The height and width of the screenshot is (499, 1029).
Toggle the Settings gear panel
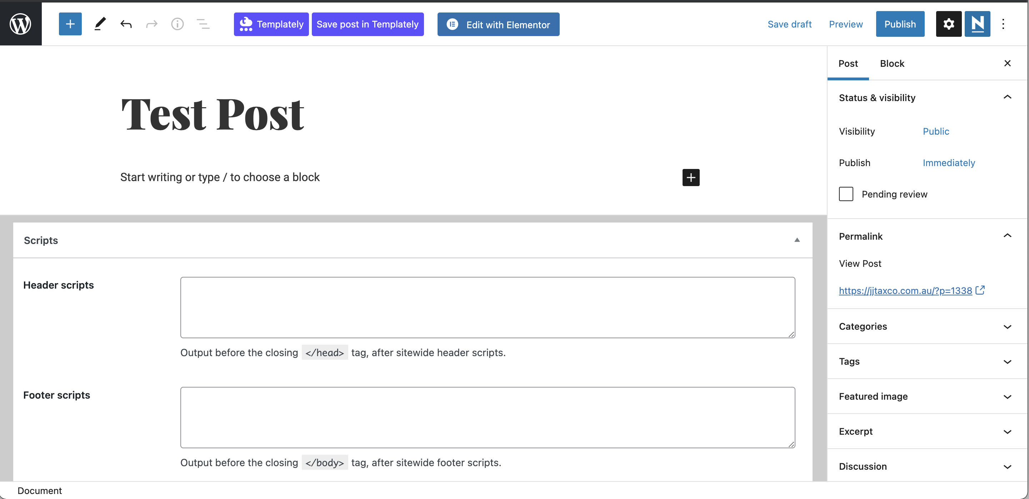pos(948,24)
